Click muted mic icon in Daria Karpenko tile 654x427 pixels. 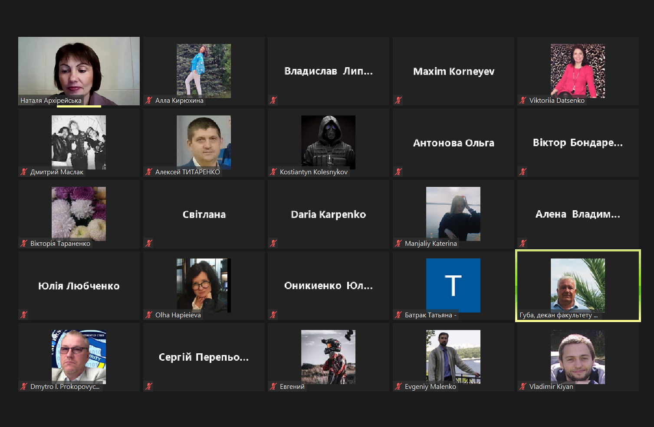(273, 243)
